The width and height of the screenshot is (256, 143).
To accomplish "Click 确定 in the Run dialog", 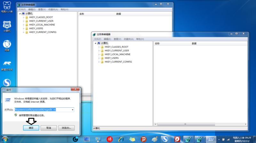I will tap(31, 127).
